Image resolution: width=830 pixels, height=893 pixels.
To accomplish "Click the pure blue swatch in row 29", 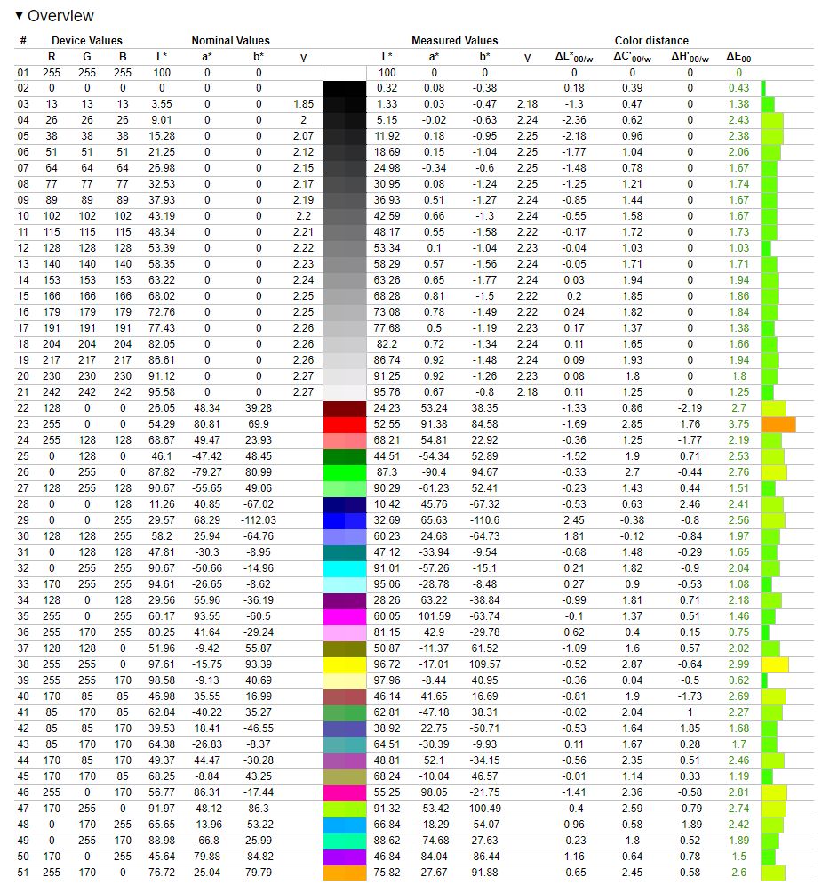I will 344,520.
